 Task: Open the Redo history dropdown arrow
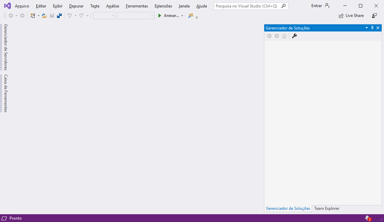click(88, 16)
